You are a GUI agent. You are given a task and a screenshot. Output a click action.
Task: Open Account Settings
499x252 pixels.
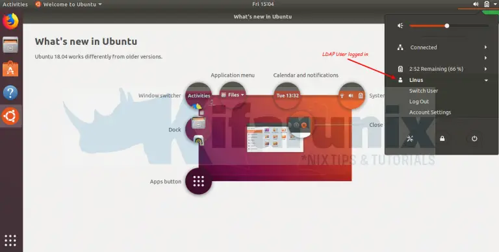coord(430,112)
